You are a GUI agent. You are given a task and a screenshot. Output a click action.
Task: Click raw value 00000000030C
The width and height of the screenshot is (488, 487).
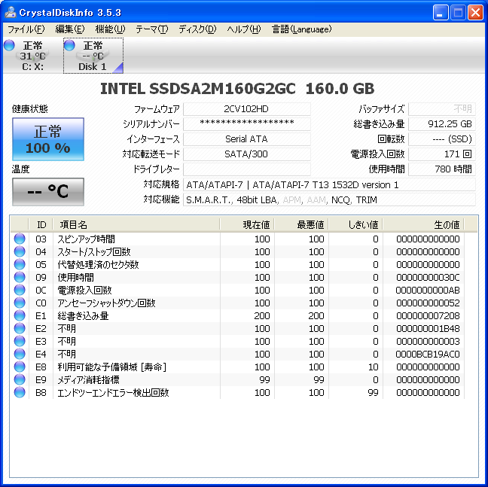(428, 277)
